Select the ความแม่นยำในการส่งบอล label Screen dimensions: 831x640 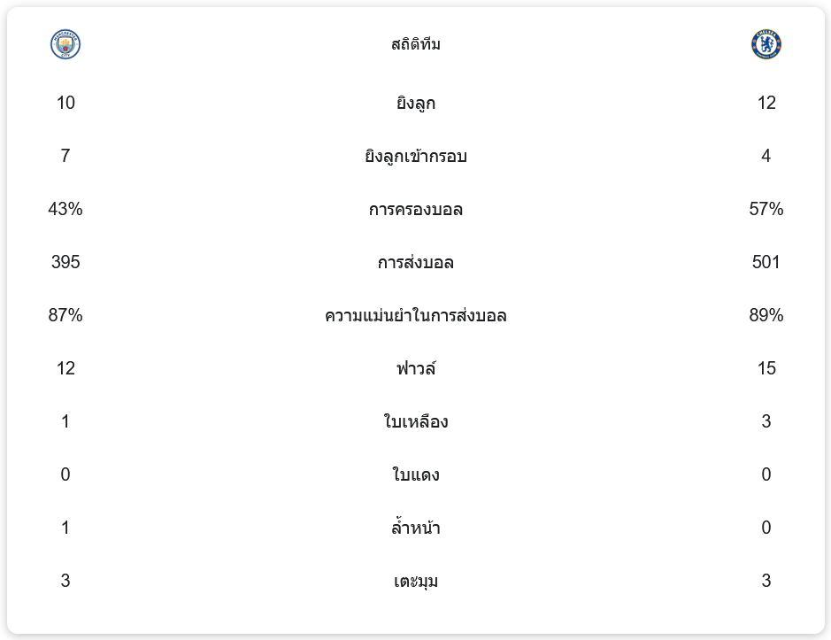[416, 316]
